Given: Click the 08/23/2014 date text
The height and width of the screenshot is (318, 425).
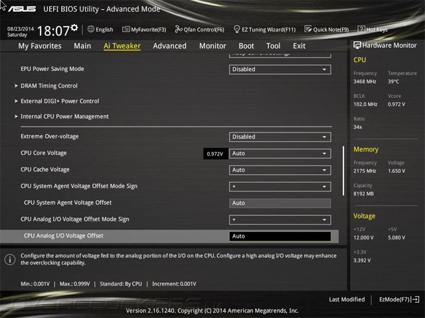Looking at the screenshot, I should point(21,28).
